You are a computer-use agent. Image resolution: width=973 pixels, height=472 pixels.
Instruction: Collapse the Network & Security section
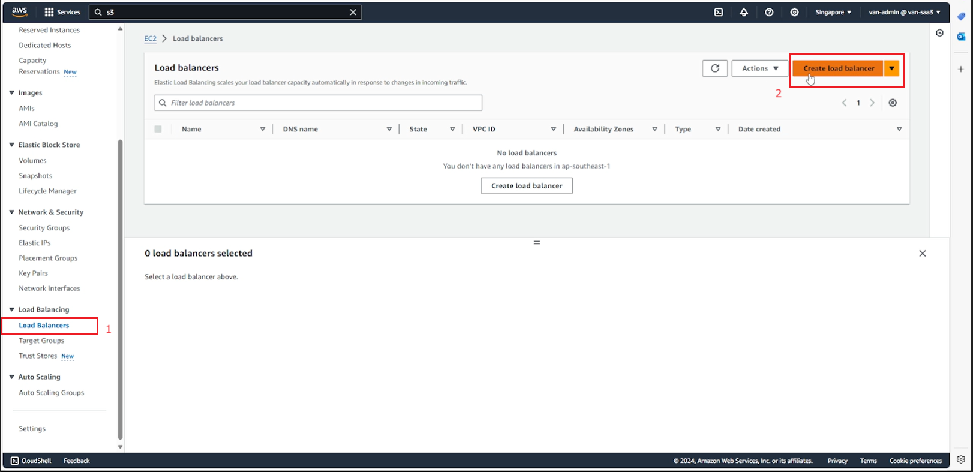point(11,212)
